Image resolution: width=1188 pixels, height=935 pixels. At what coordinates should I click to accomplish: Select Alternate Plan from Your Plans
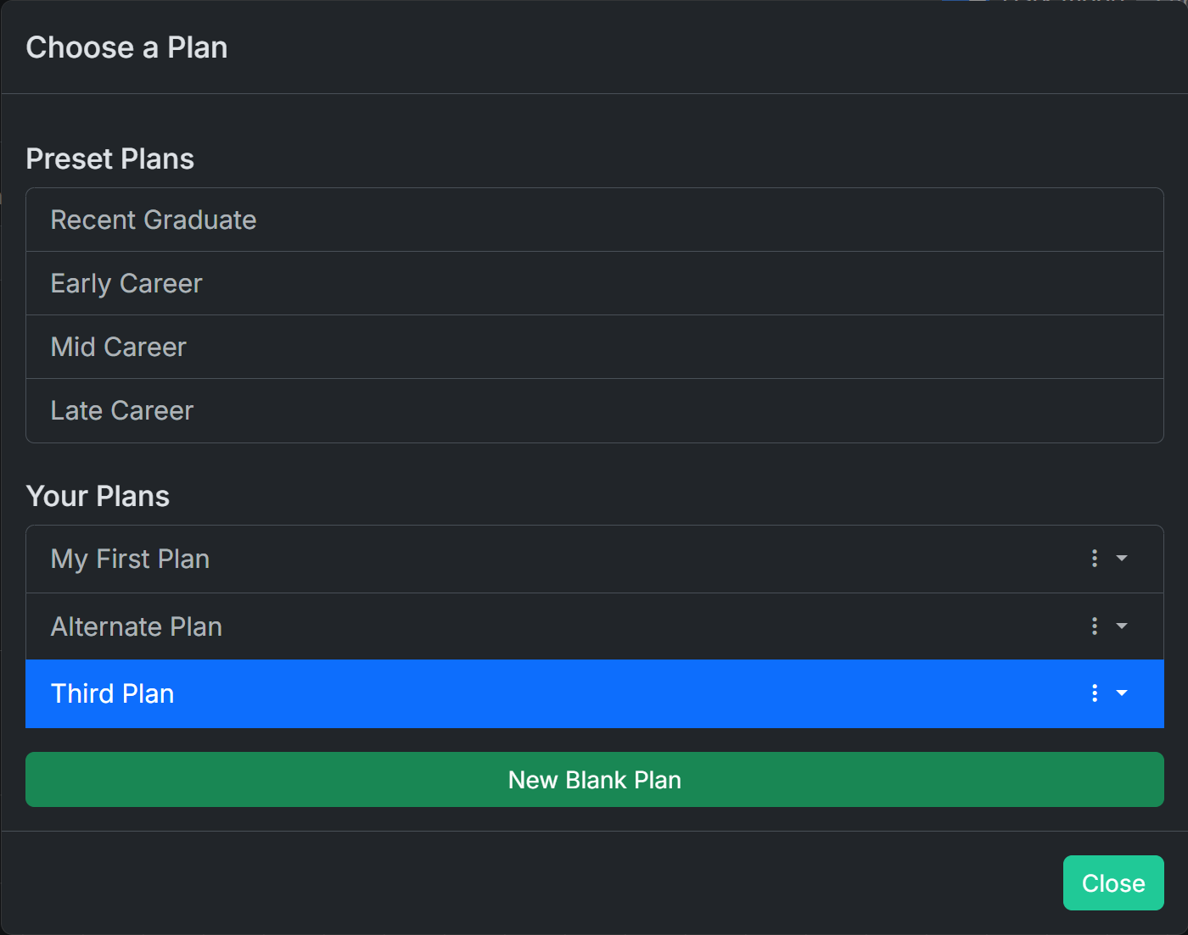point(509,626)
